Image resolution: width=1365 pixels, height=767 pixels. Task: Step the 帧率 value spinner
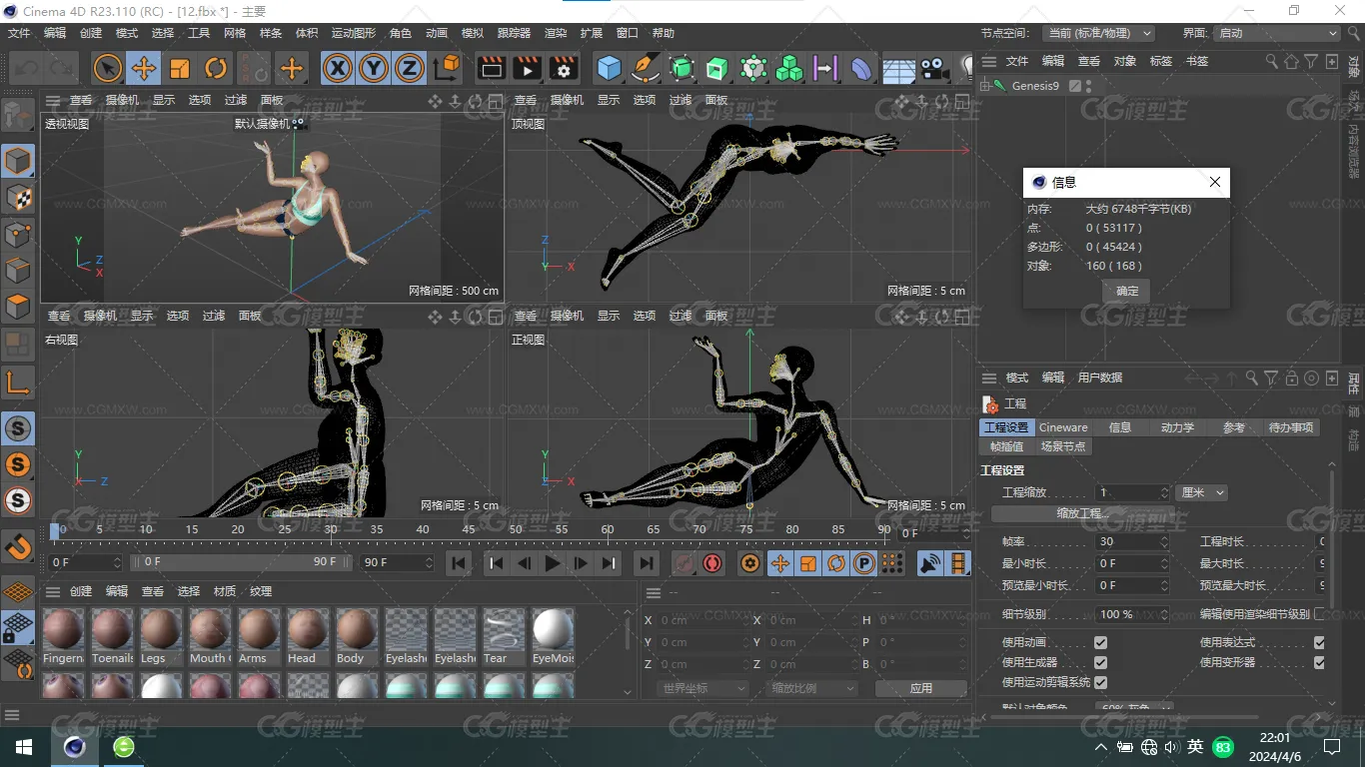click(x=1163, y=541)
